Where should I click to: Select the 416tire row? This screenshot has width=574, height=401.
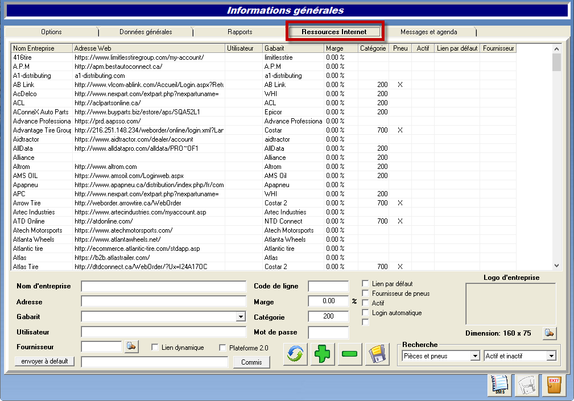click(263, 57)
